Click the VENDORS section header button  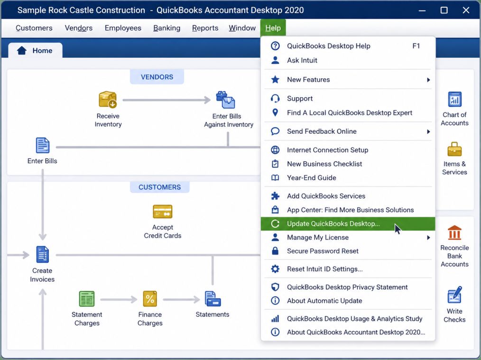157,77
